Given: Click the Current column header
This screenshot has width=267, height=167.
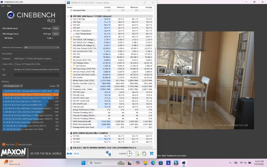Looking at the screenshot, I should [x=107, y=7].
